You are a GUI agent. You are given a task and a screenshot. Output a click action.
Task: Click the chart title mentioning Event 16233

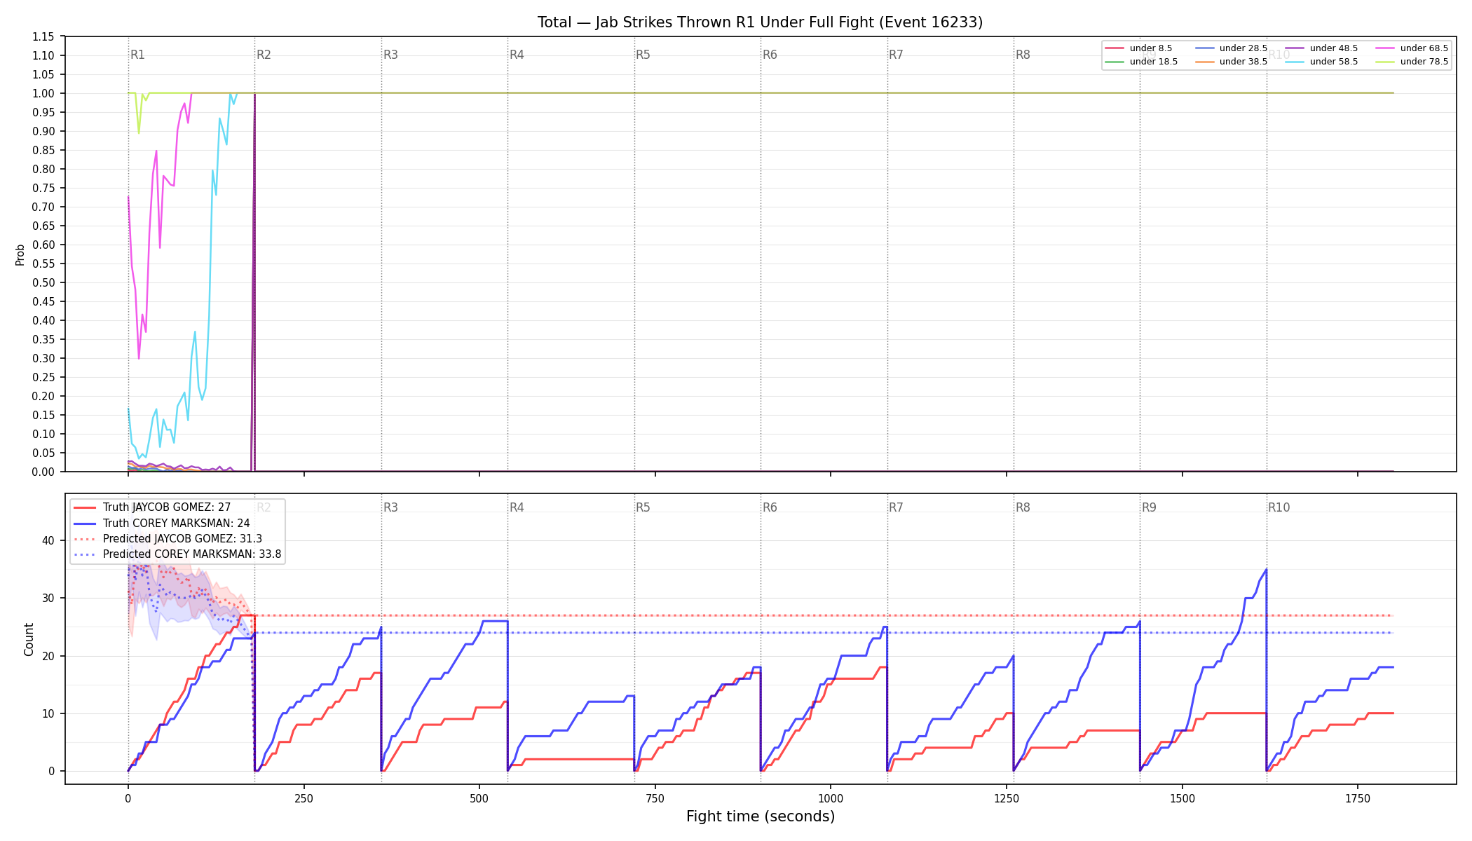(x=760, y=22)
